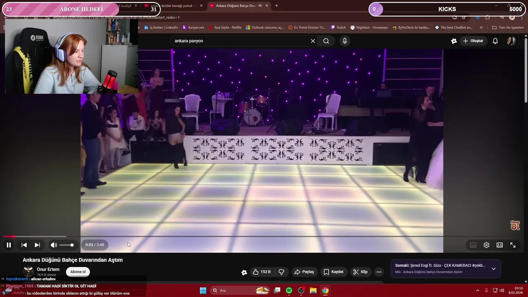Close the 'dostlar konağı yumul' tab

click(x=201, y=6)
